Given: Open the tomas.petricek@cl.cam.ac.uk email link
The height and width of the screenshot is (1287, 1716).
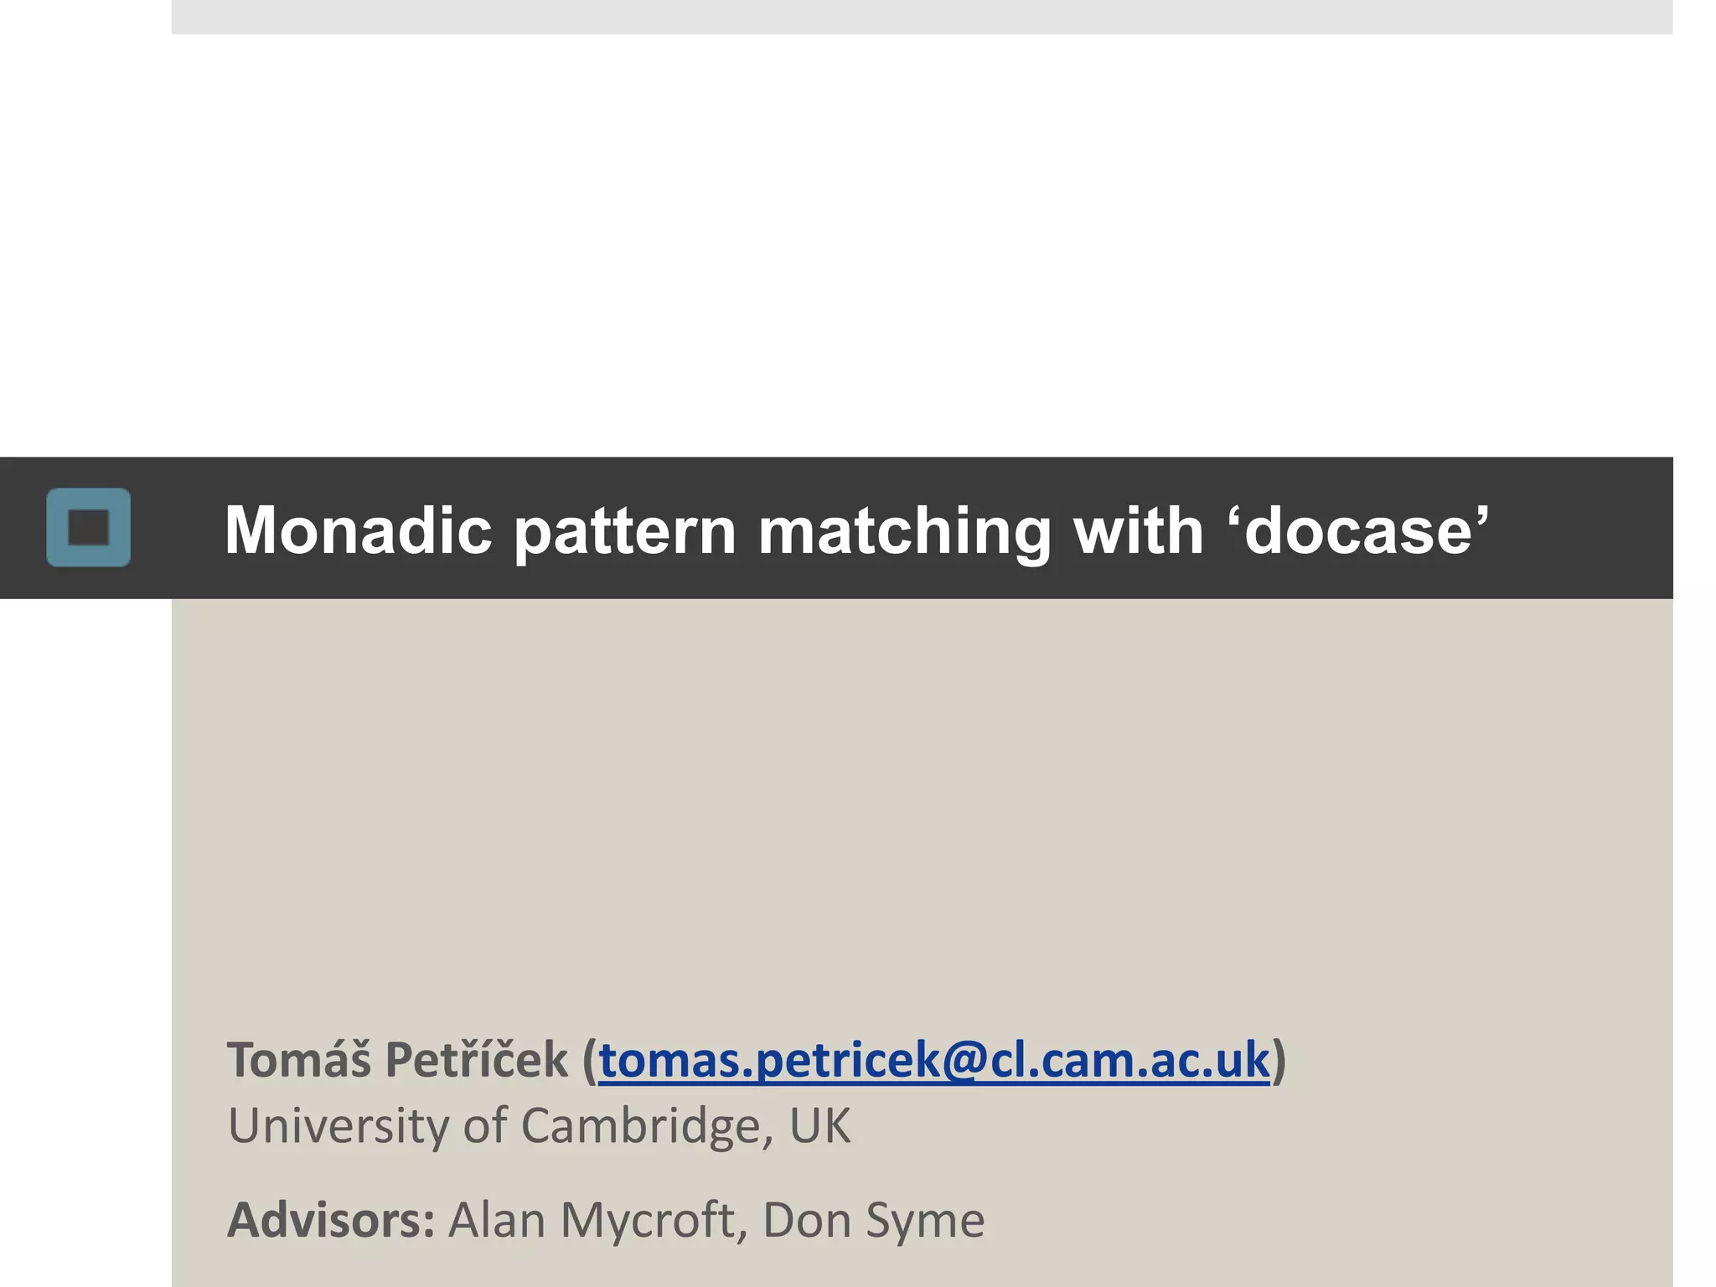Looking at the screenshot, I should point(934,1060).
